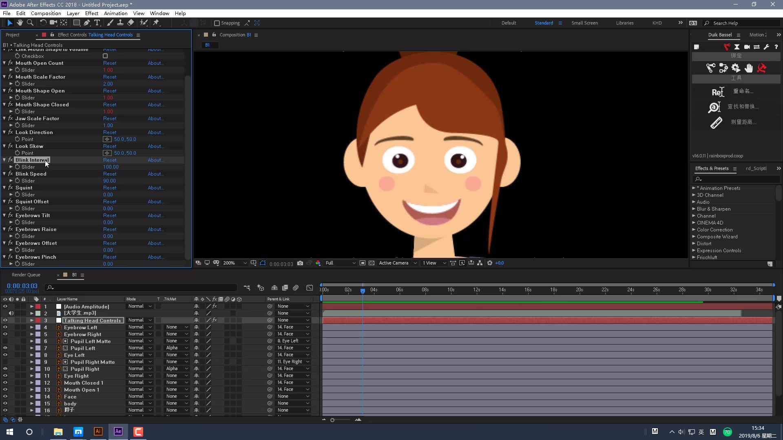
Task: Click the snapshot camera icon in viewer
Action: click(x=300, y=263)
